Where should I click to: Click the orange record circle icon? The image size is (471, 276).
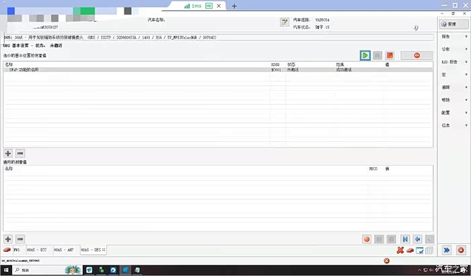(x=367, y=239)
